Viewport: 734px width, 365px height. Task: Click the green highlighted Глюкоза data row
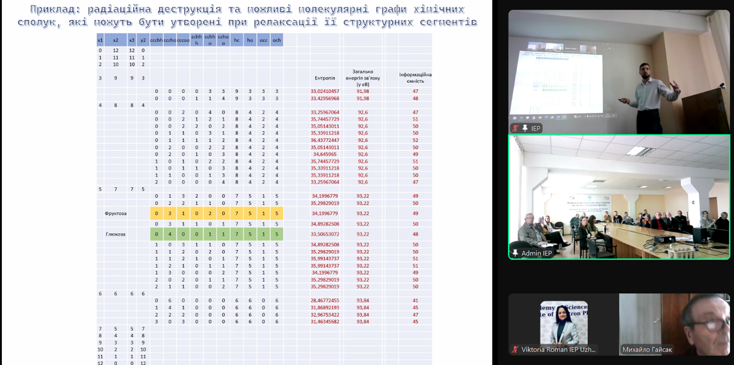click(216, 235)
